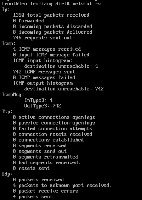Click the 4 ICMP messages received line
The height and width of the screenshot is (200, 142).
[47, 49]
